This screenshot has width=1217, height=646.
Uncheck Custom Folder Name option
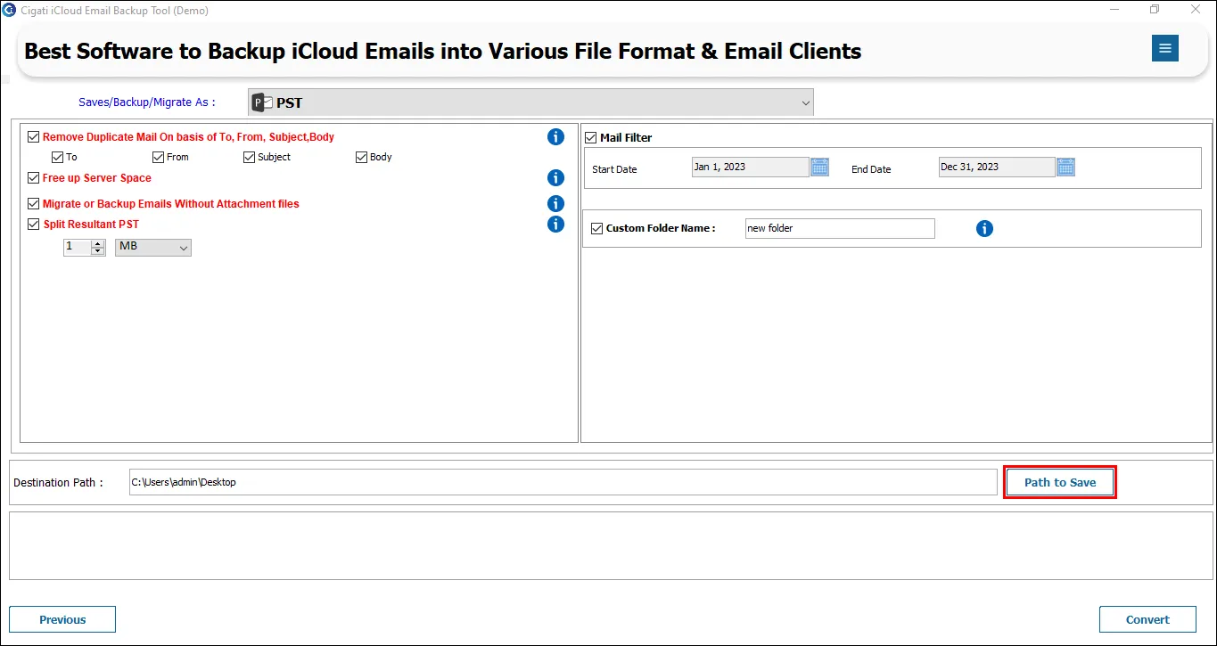(597, 229)
